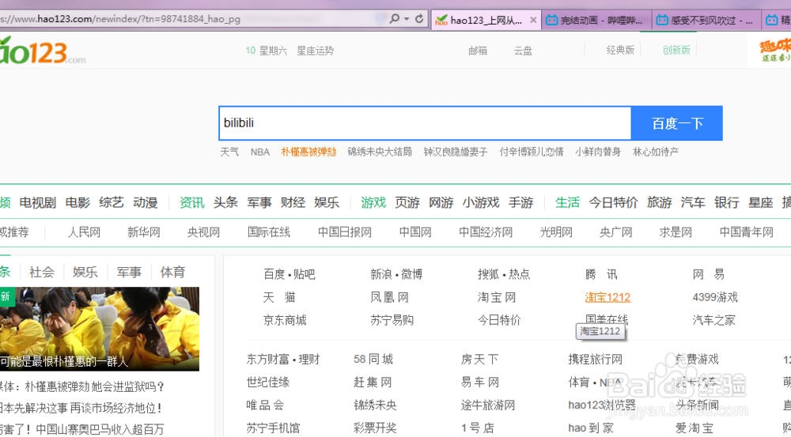Open the 汽车之家 link
The image size is (791, 437).
pyautogui.click(x=713, y=320)
